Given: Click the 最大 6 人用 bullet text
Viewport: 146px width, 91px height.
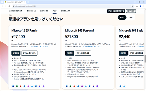Looking at the screenshot, I should click(x=17, y=58).
